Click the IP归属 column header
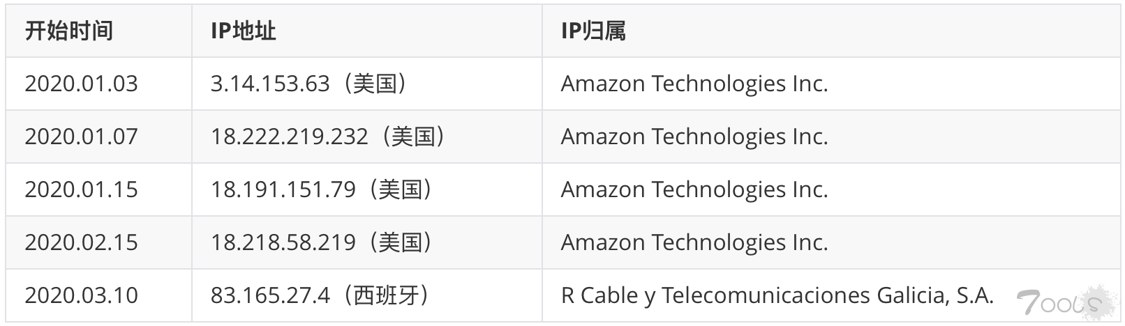This screenshot has width=1125, height=326. point(593,31)
